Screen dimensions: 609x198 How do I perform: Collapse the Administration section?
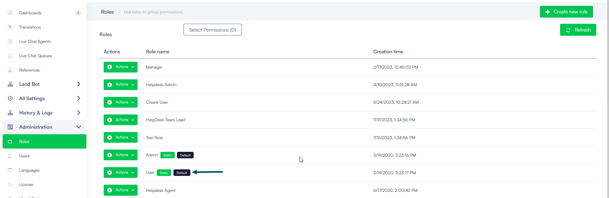[78, 127]
